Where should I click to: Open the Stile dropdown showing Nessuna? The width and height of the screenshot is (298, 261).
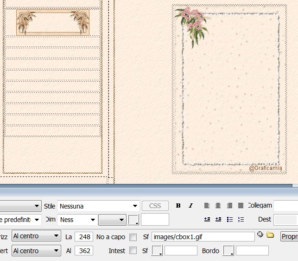[x=98, y=206]
